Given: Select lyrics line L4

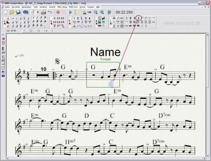Looking at the screenshot, I should pos(59,22).
